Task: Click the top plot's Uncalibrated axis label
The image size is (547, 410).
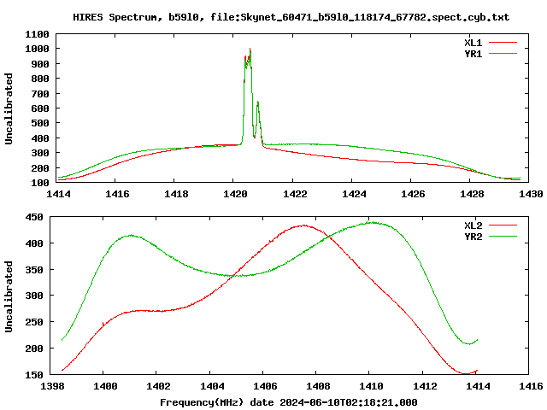Action: coord(9,108)
